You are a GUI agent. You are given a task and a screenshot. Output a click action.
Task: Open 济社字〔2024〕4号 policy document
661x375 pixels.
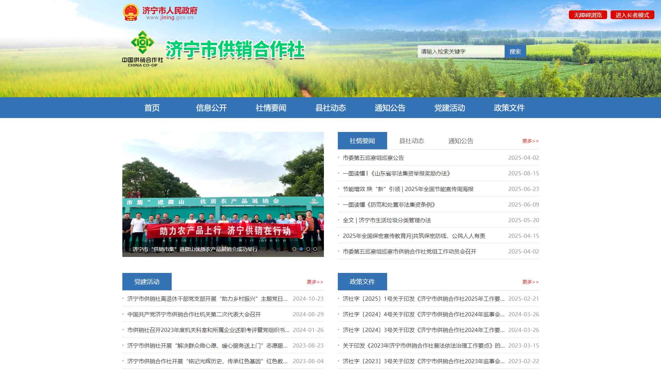[424, 314]
